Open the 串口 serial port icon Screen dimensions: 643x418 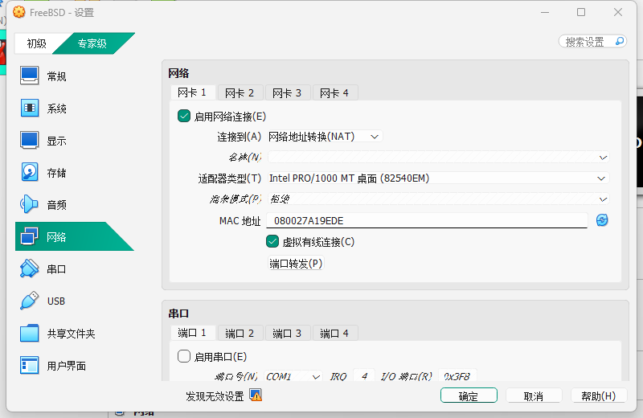click(30, 268)
